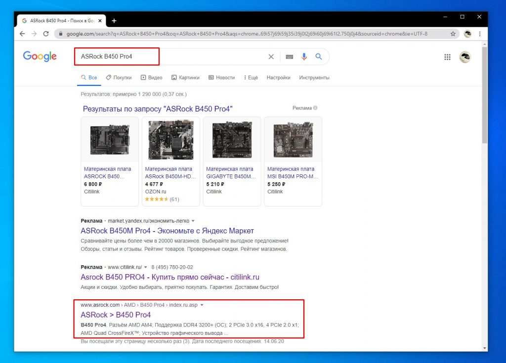
Task: Click the magnifier search button
Action: click(319, 57)
